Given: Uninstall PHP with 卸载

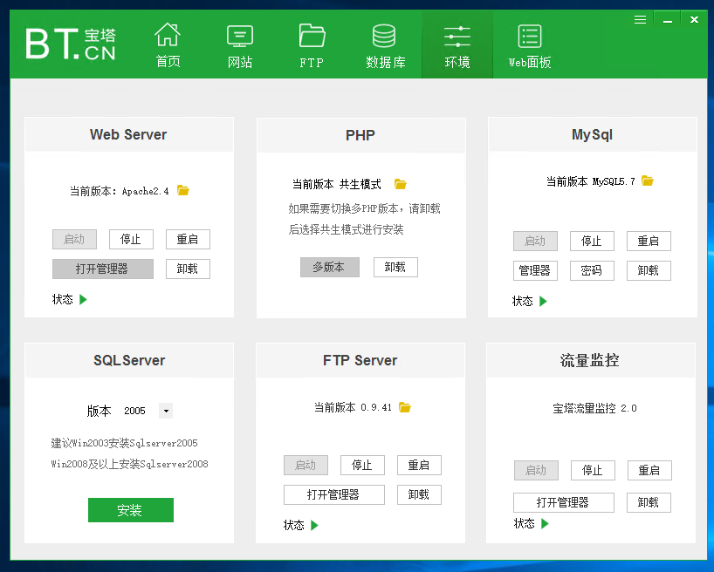Looking at the screenshot, I should (x=395, y=267).
